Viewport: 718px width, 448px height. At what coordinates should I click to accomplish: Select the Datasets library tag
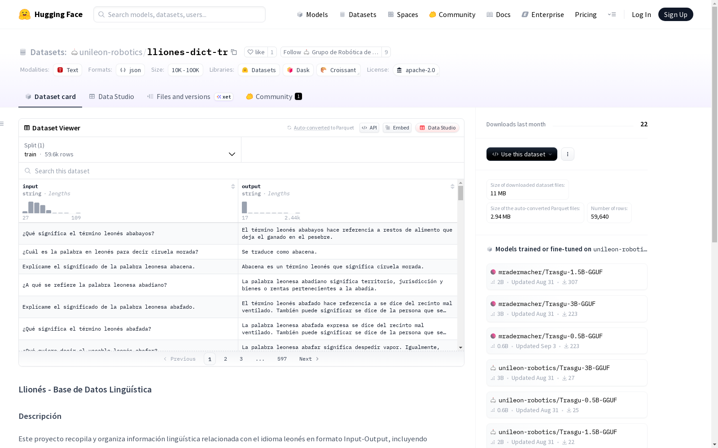[259, 70]
